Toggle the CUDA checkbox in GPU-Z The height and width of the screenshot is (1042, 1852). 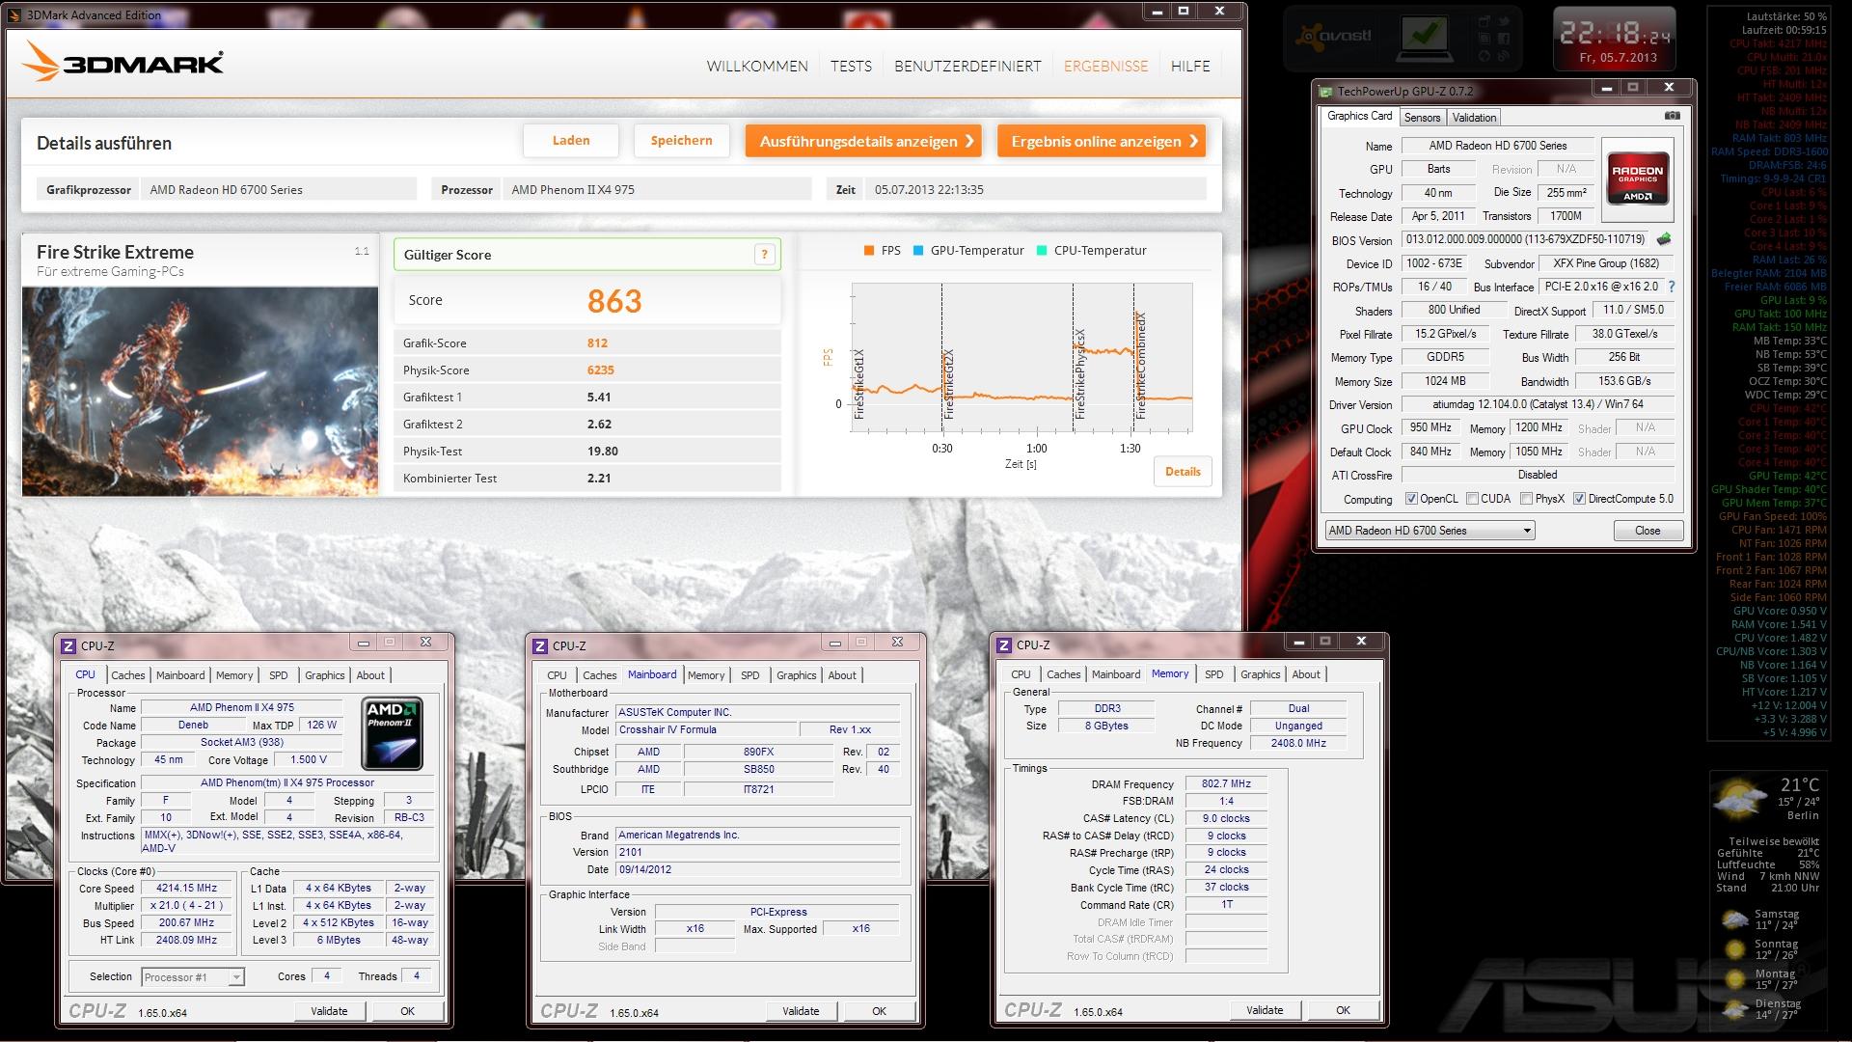[1472, 499]
